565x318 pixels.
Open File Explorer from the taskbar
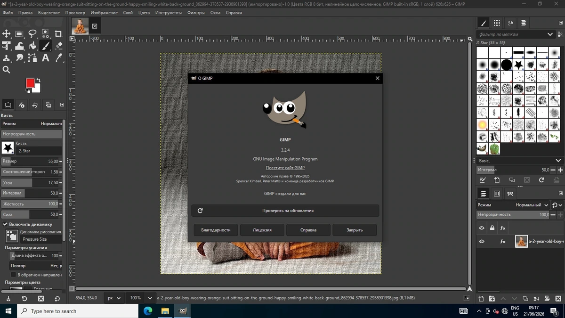165,311
